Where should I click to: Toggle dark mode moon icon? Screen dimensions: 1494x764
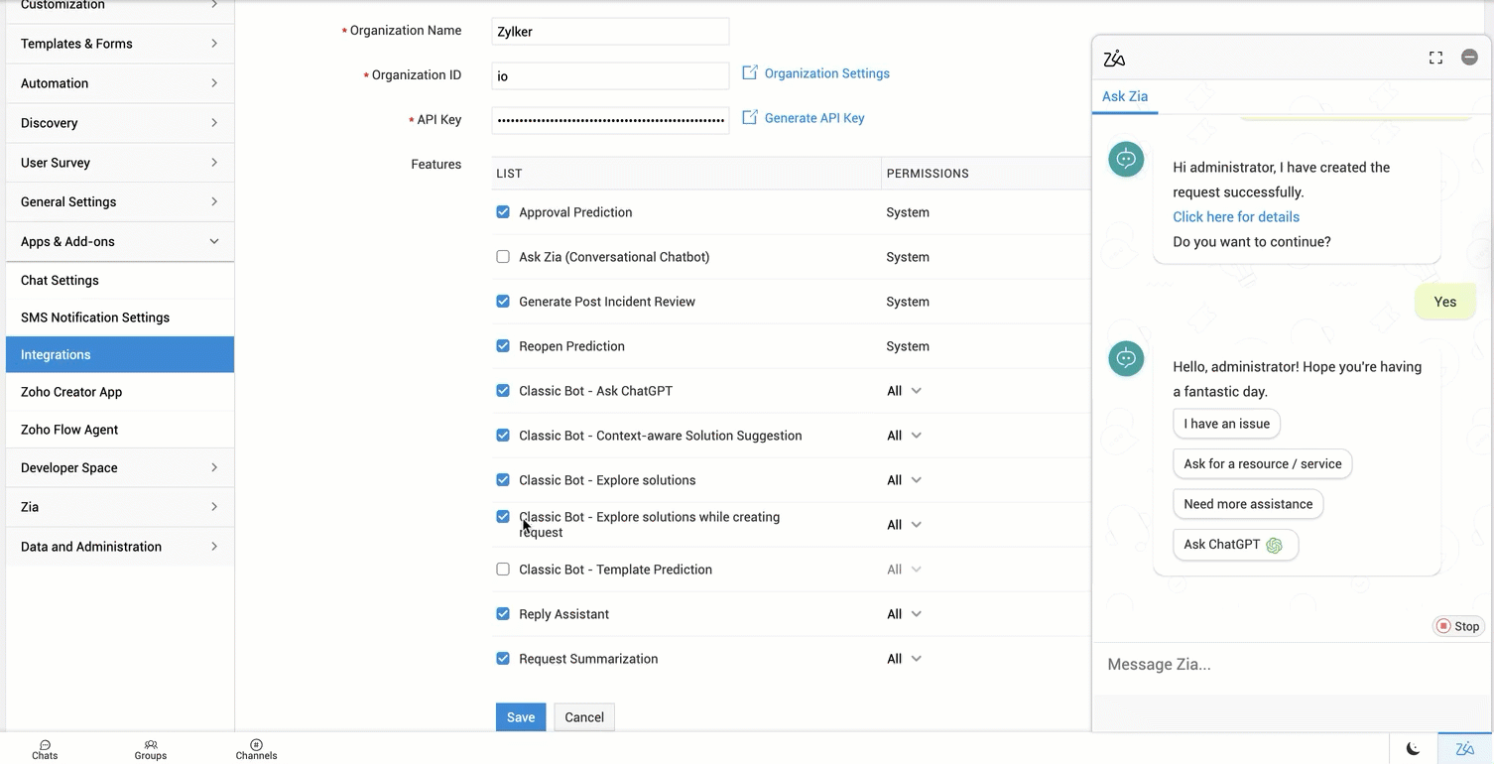pos(1414,749)
